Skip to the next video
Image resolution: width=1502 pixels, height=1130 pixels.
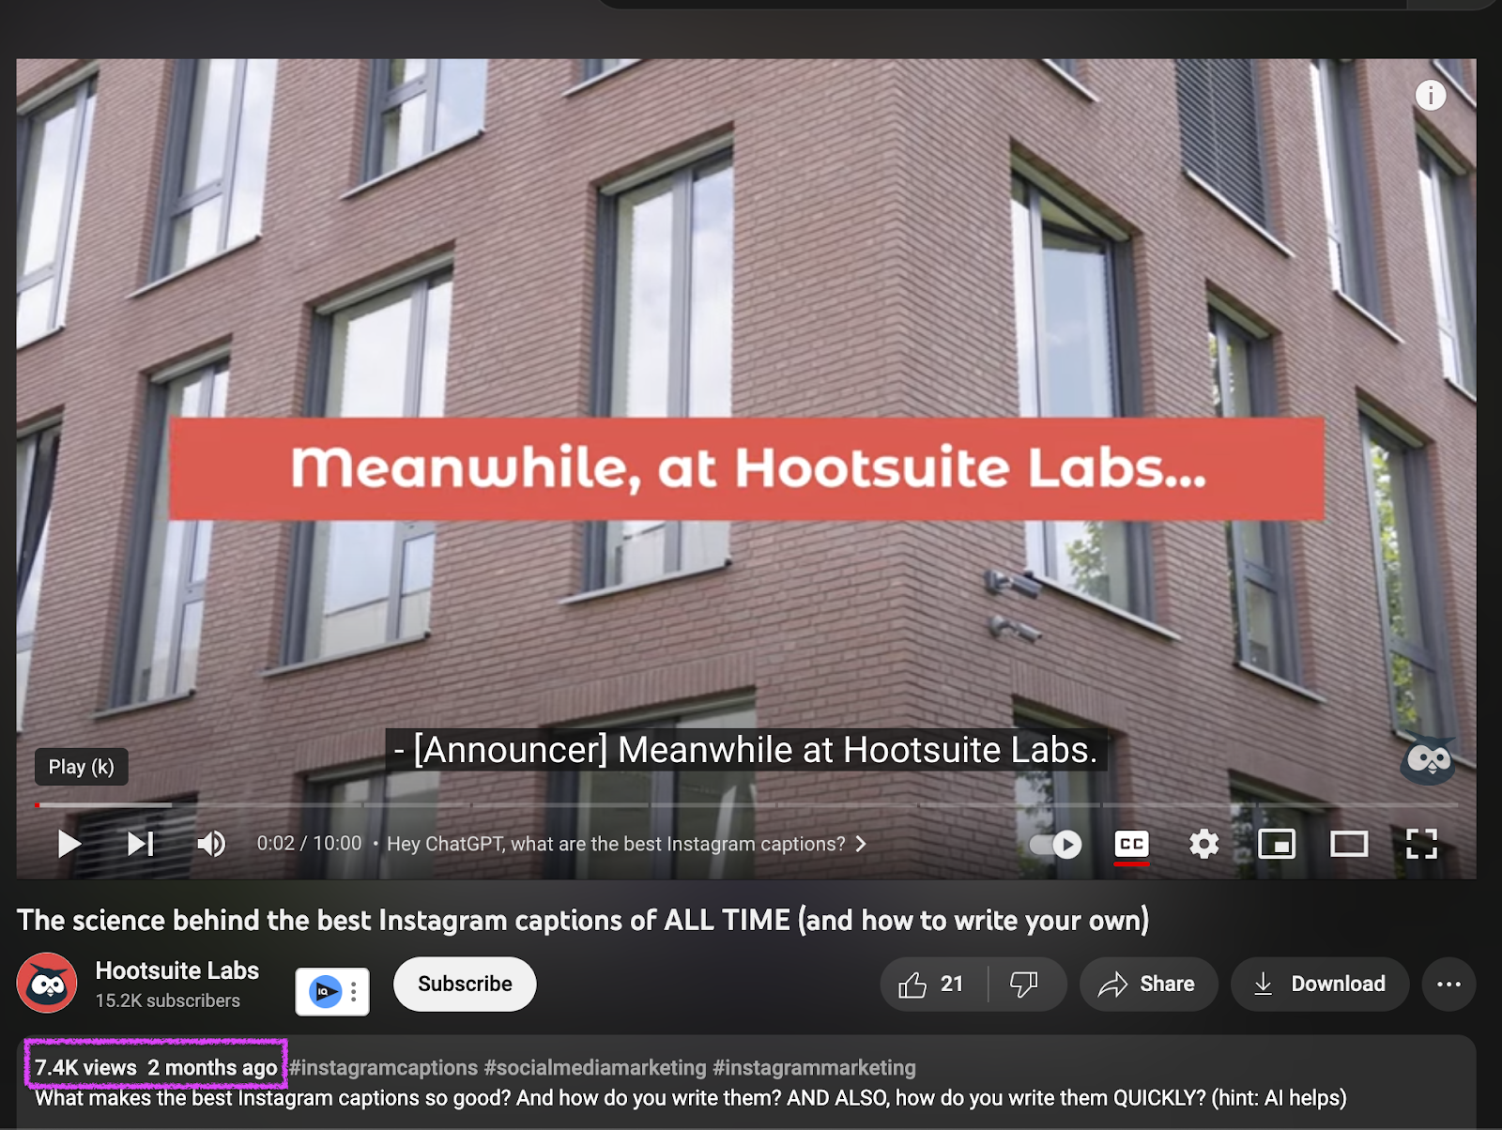point(140,844)
